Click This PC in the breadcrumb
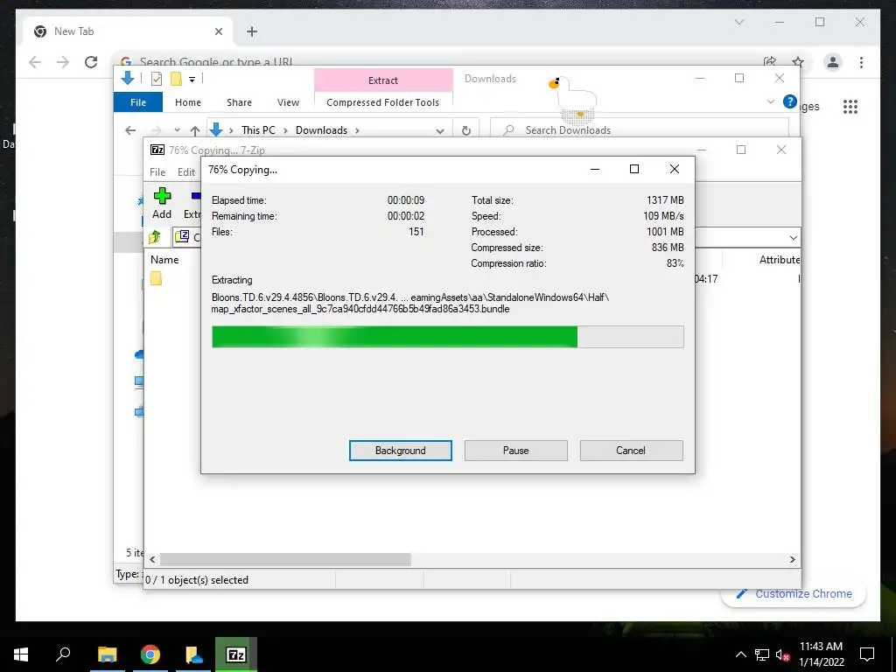 point(258,130)
